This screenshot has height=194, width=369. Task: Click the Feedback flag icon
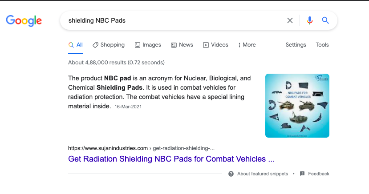pyautogui.click(x=302, y=174)
